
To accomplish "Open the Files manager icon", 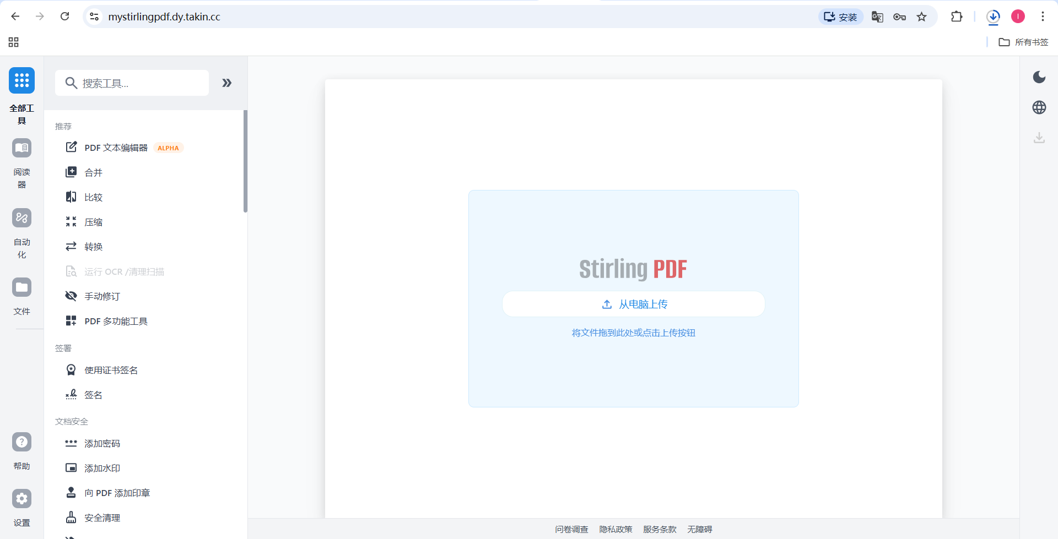I will coord(21,287).
